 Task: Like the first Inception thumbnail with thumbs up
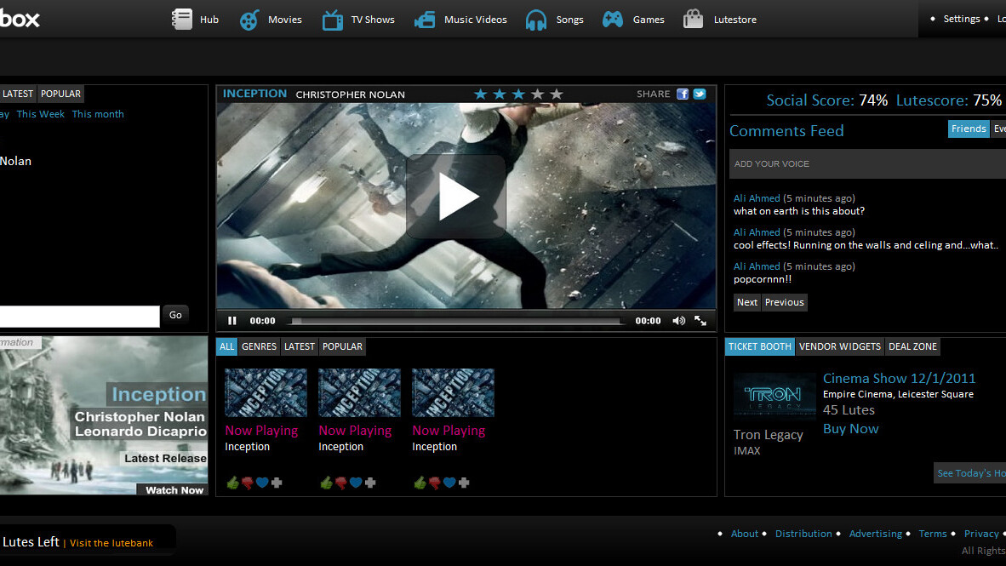(x=232, y=483)
